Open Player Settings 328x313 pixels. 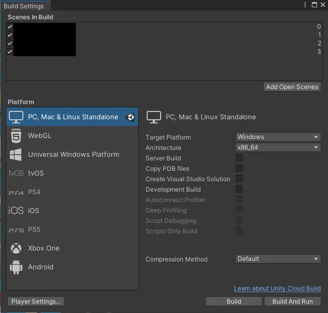(x=36, y=302)
